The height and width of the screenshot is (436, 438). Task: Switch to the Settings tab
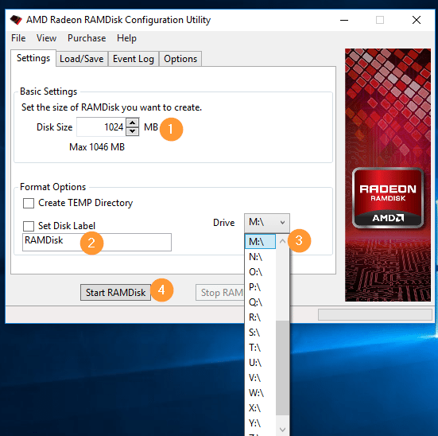(x=33, y=58)
